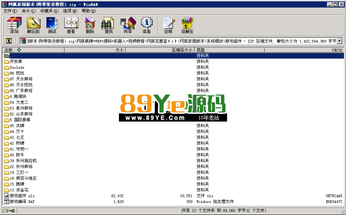This screenshot has height=215, width=346.
Task: Sort by the 大小 column header
Action: 95,50
